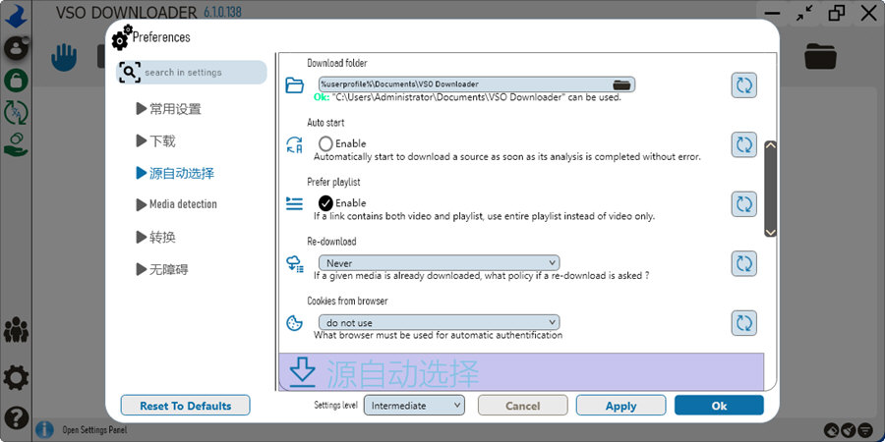Click the blue hand stop icon

click(x=64, y=58)
